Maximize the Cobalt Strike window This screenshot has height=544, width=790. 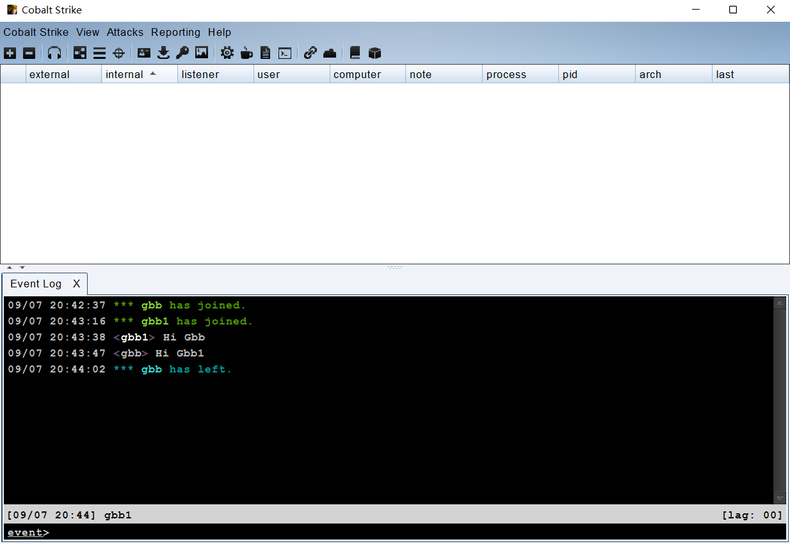tap(733, 10)
